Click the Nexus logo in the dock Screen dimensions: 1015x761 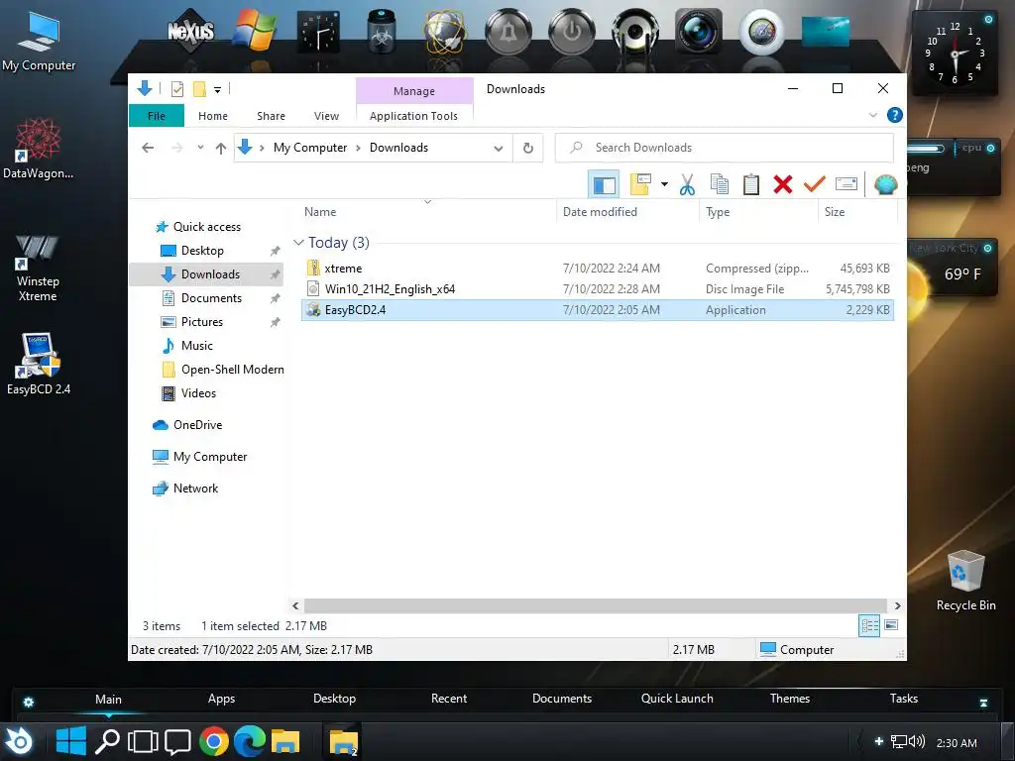point(191,31)
